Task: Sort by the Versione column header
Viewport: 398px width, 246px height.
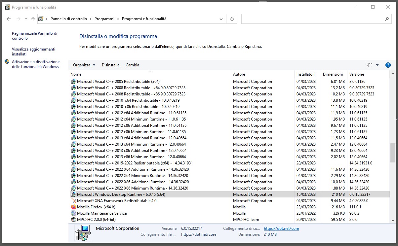Action: click(368, 74)
